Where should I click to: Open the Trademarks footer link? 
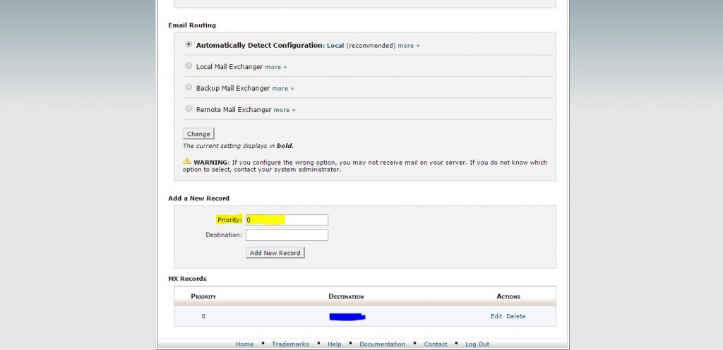(290, 344)
